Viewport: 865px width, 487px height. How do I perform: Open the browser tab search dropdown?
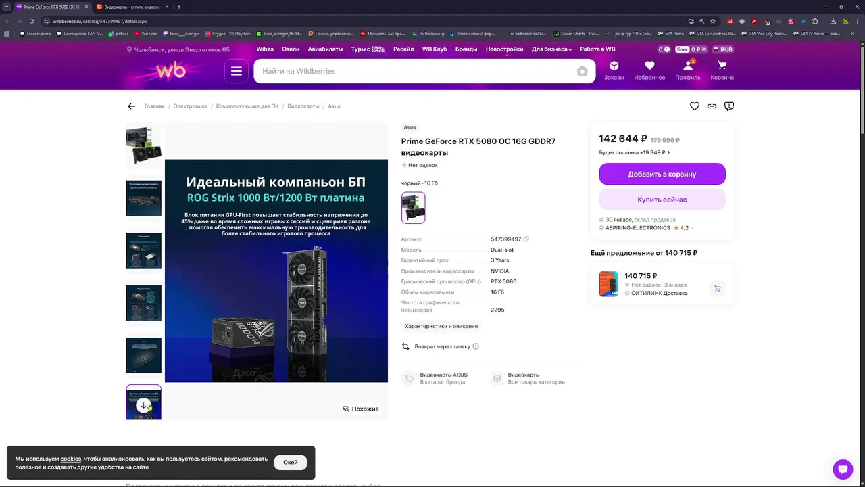point(7,7)
